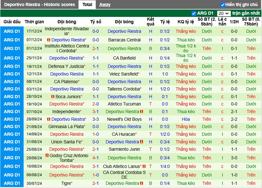Viewport: 262px width, 188px height.
Task: Open Sarmiento Junin team link
Action: tap(124, 149)
